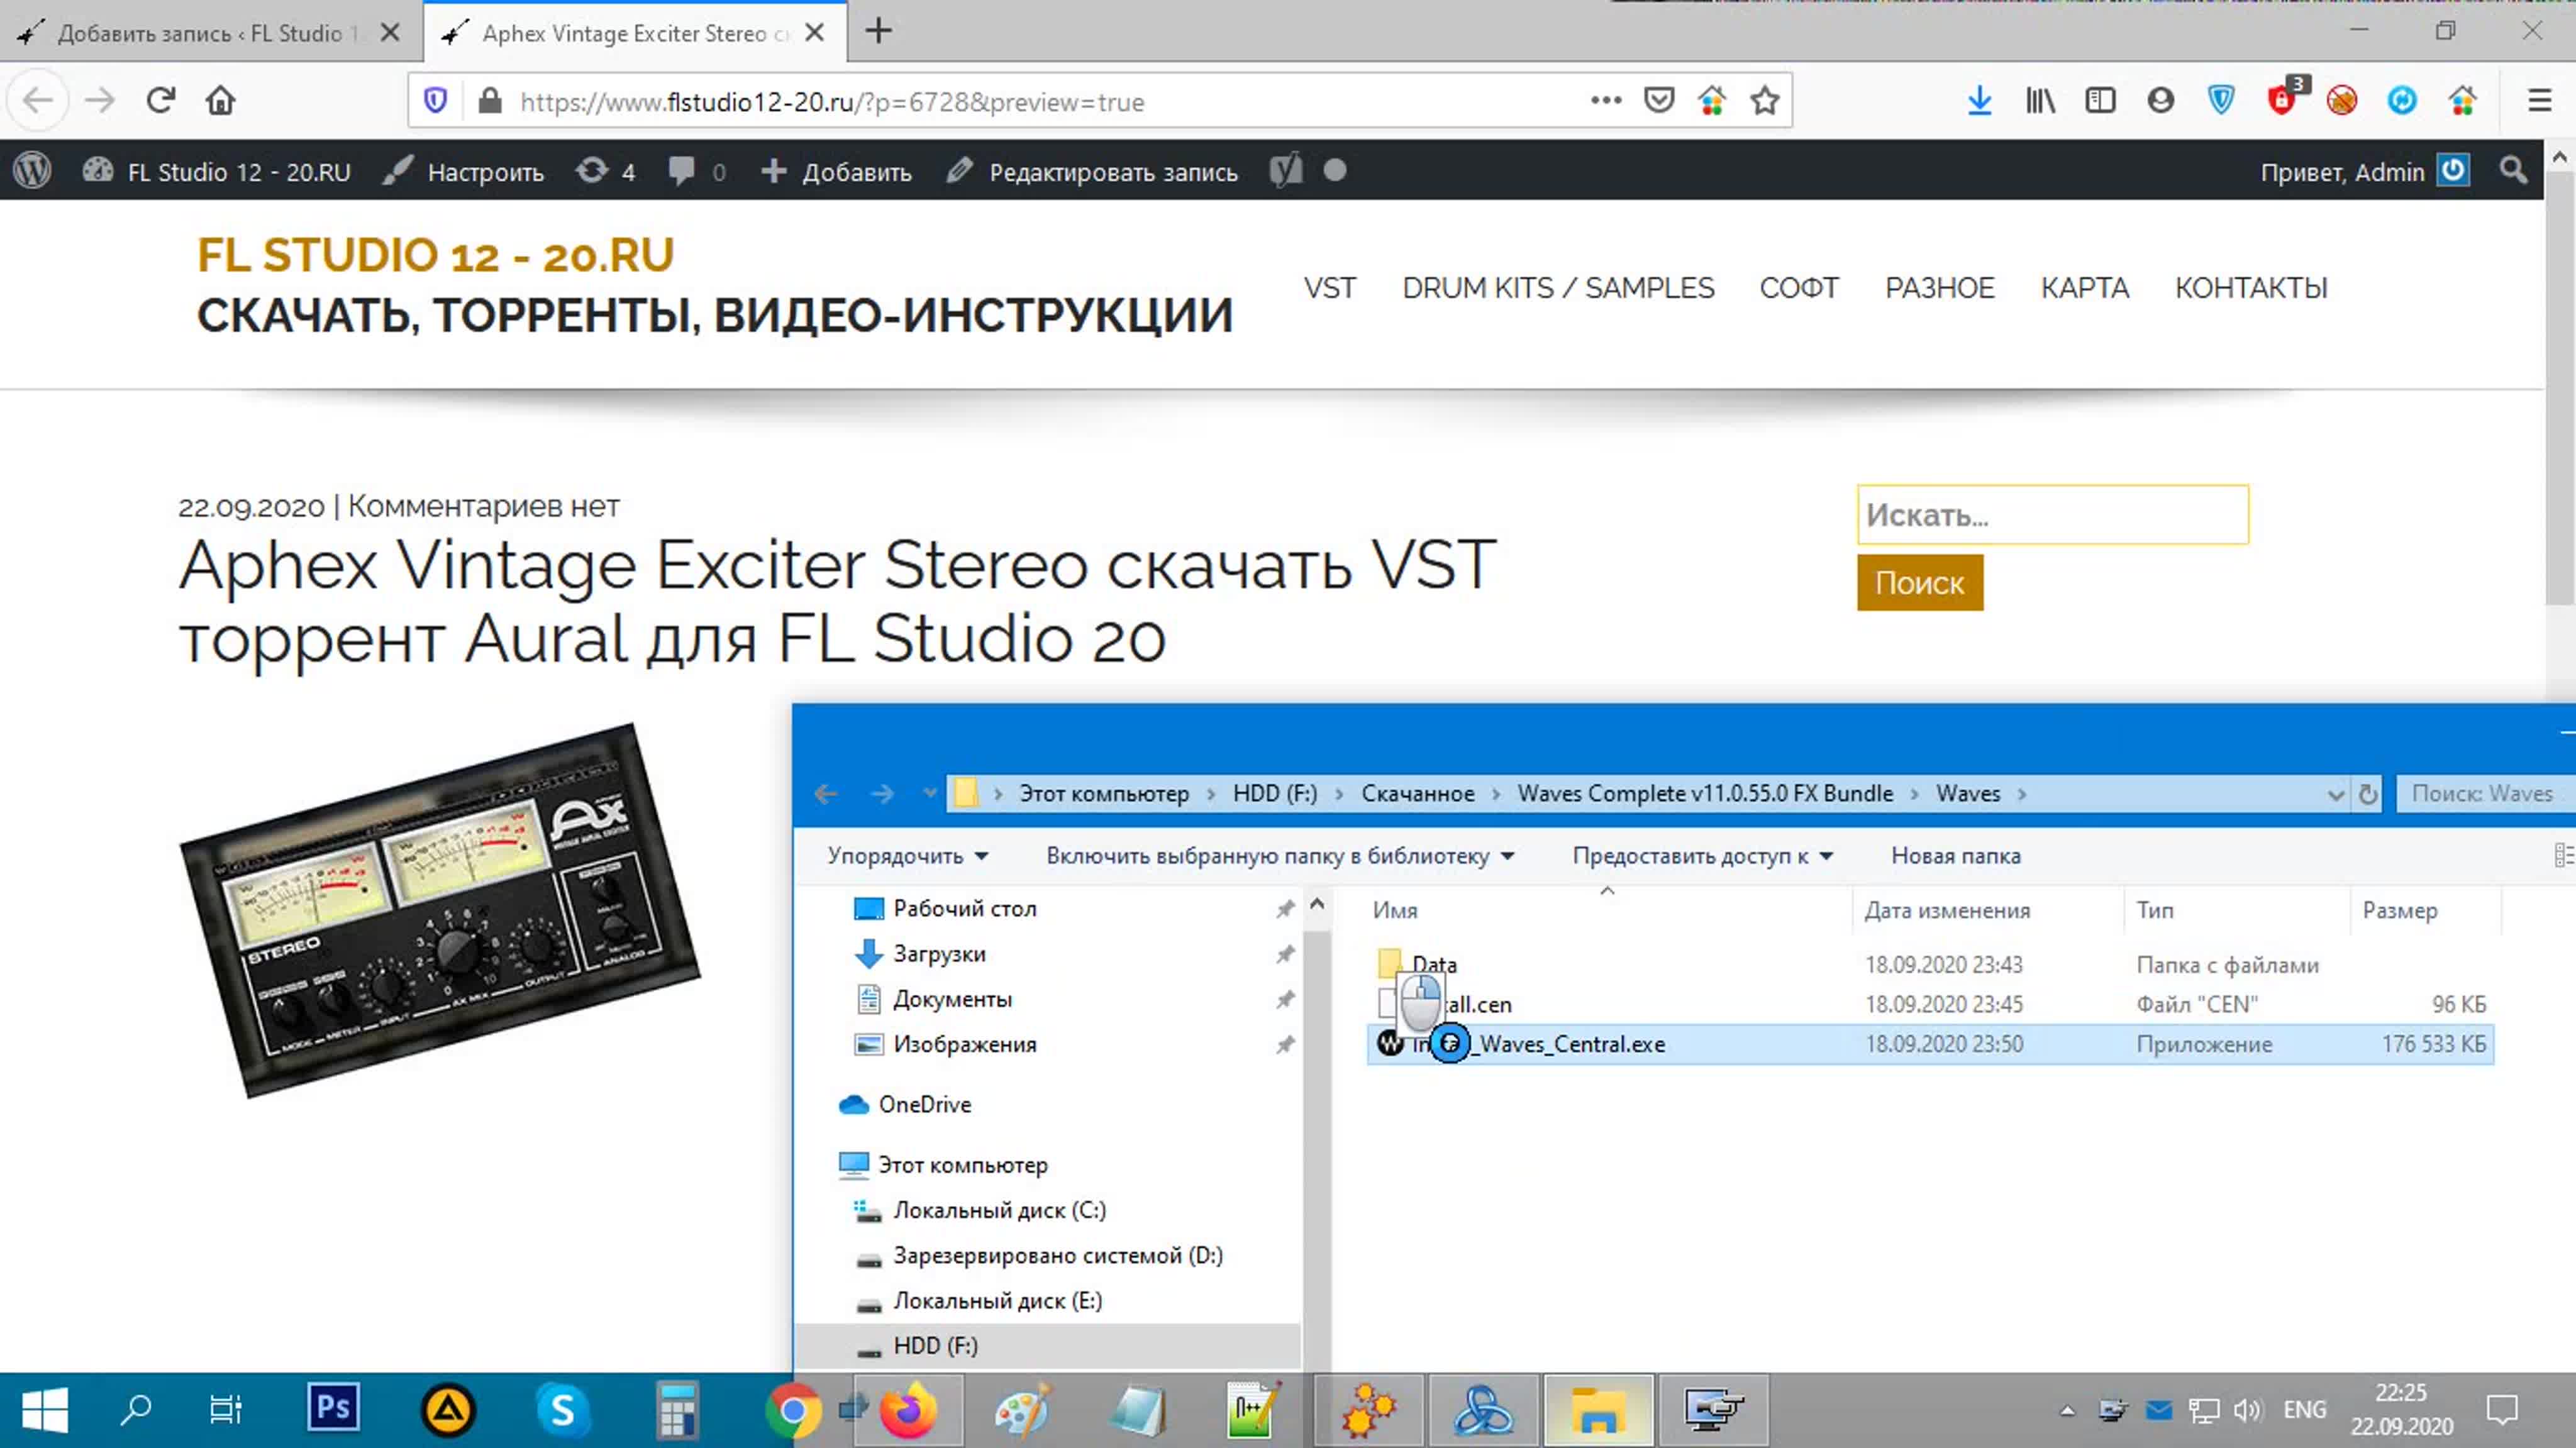
Task: Click the browser back arrow
Action: tap(38, 100)
